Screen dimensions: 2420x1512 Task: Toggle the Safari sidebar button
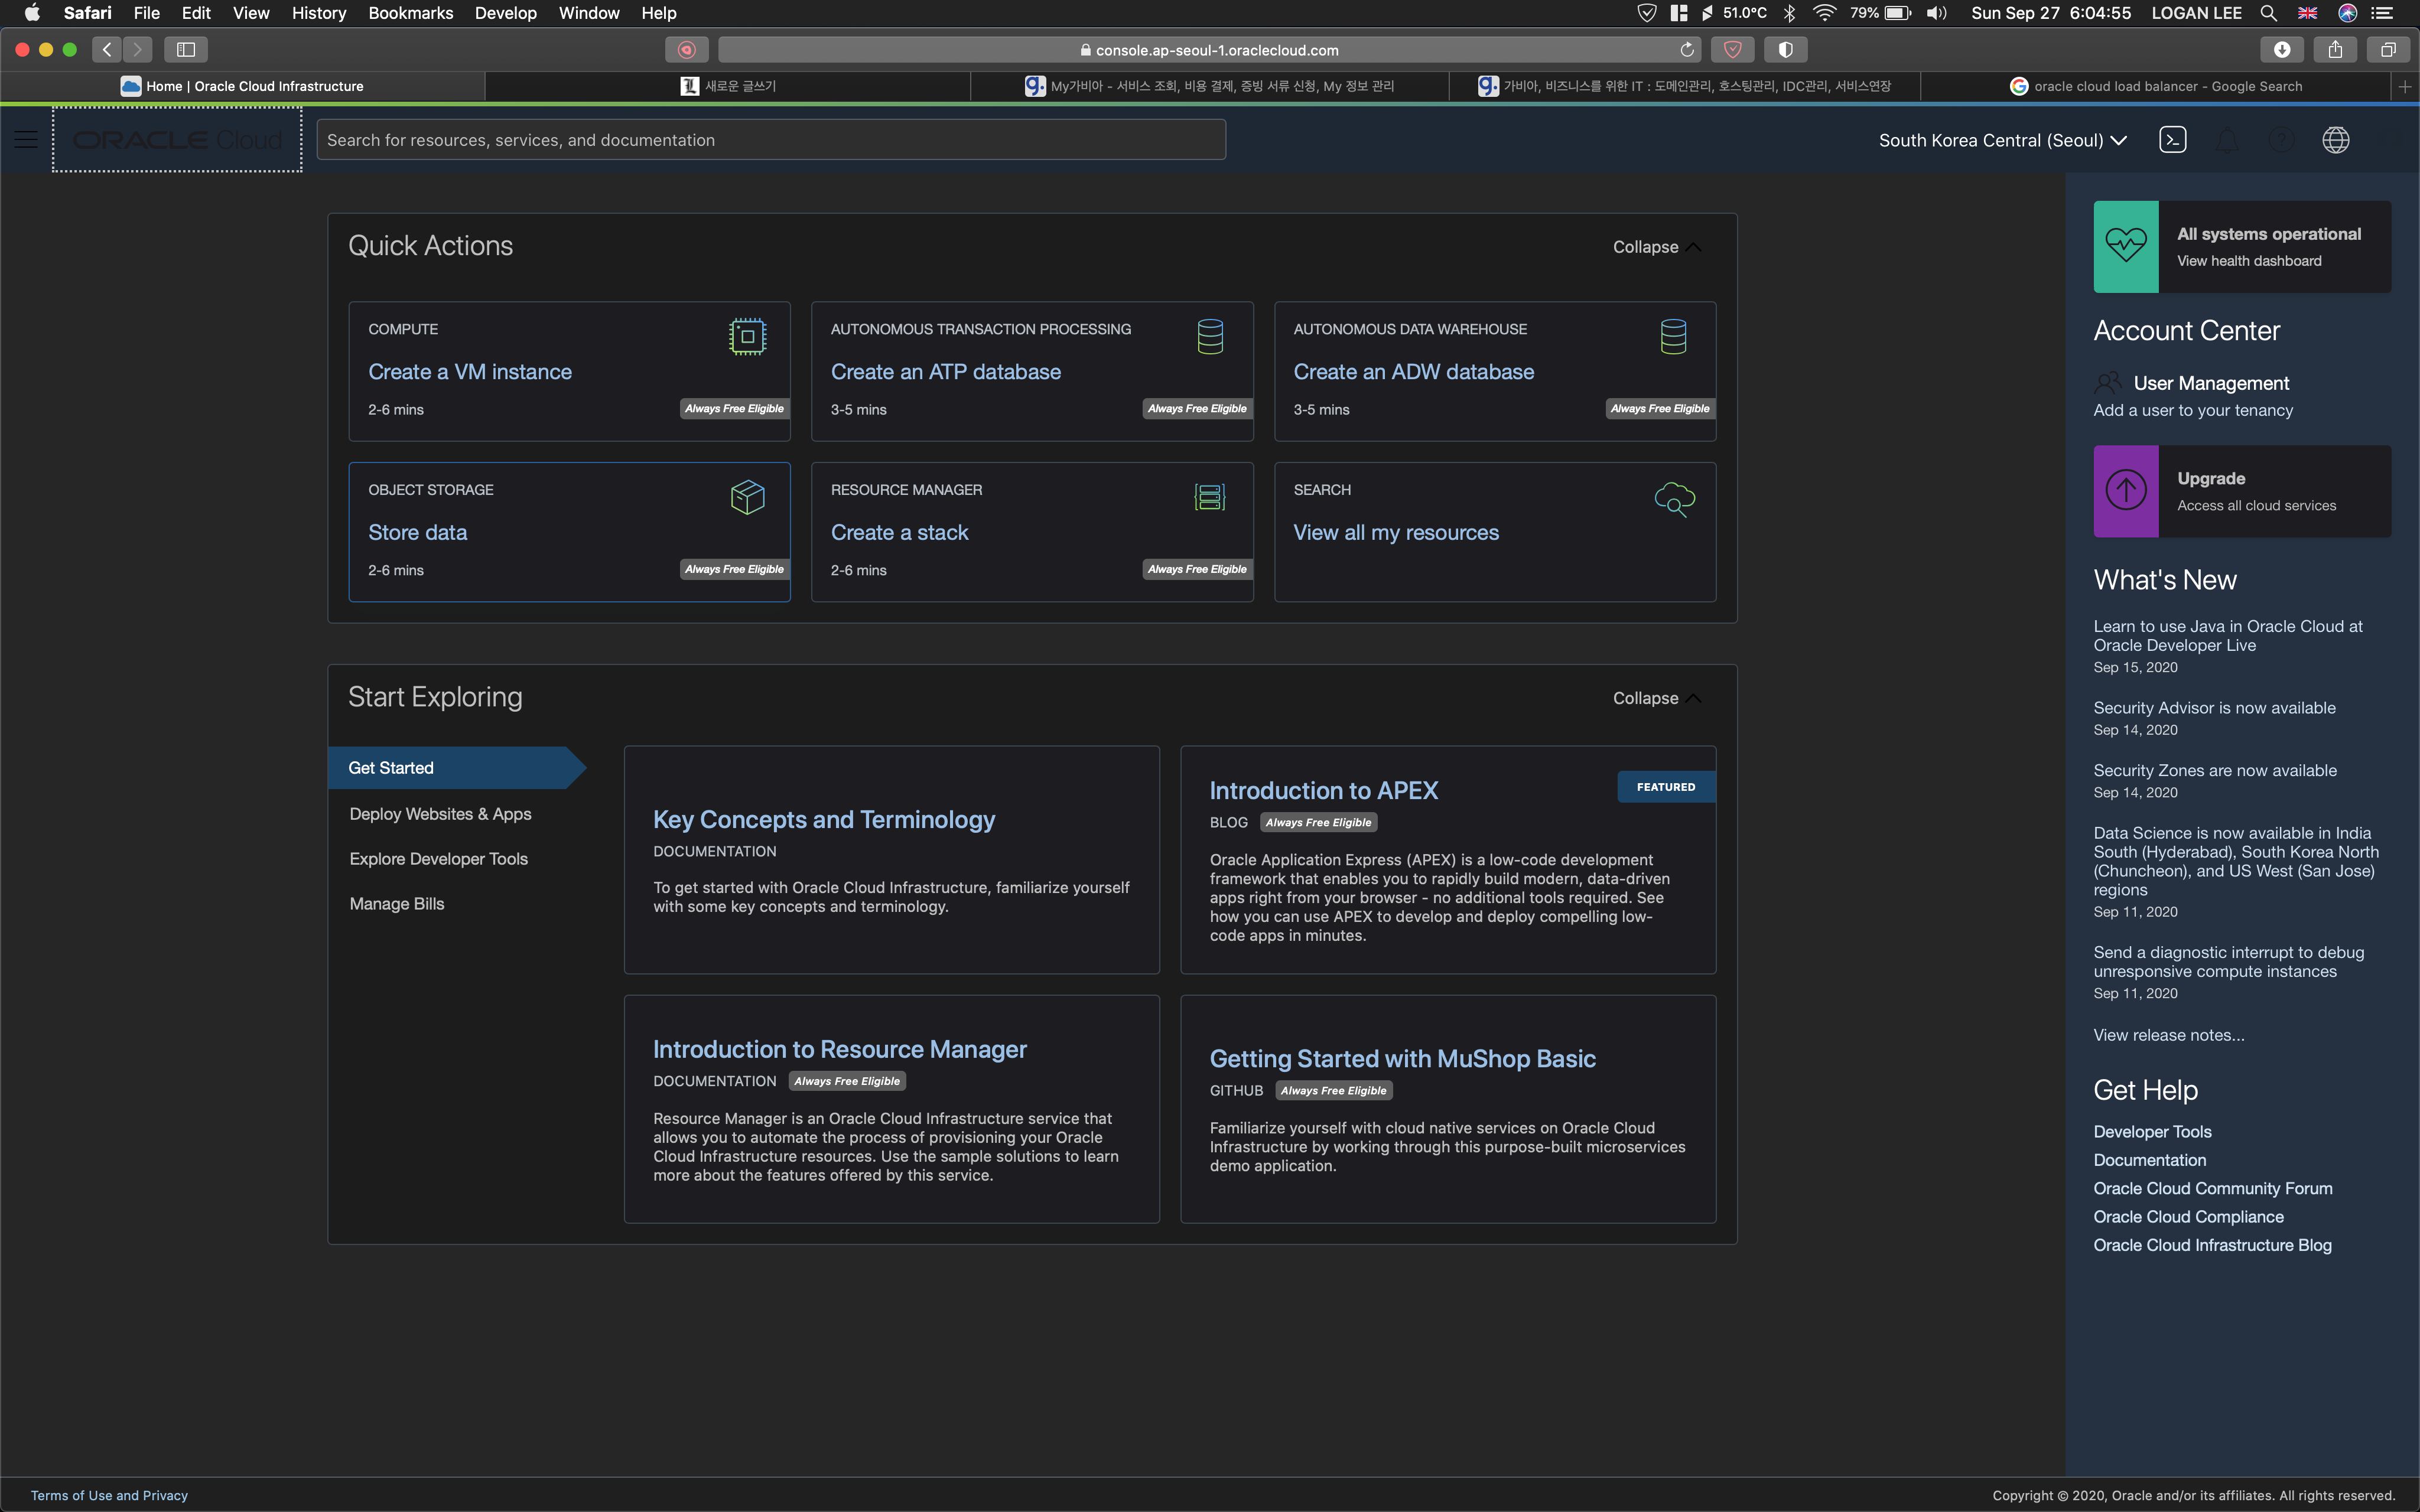coord(186,50)
